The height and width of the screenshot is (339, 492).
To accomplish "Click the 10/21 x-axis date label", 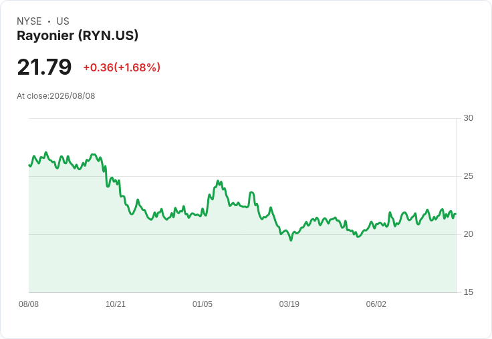I will pos(116,304).
